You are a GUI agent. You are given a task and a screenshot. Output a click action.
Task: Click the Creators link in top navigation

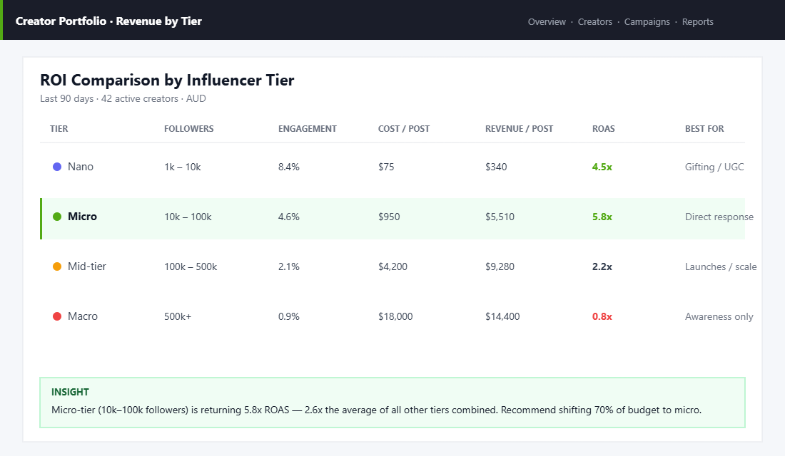tap(595, 21)
